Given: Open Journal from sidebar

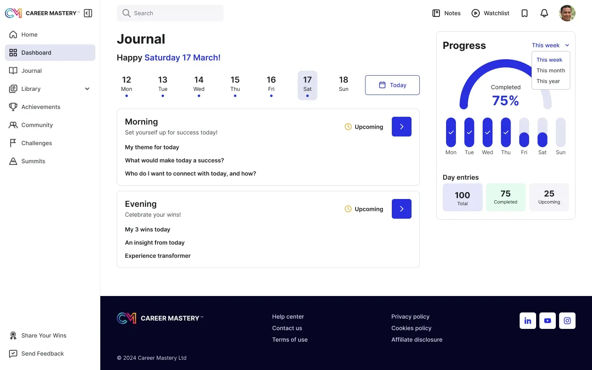Looking at the screenshot, I should (x=50, y=71).
